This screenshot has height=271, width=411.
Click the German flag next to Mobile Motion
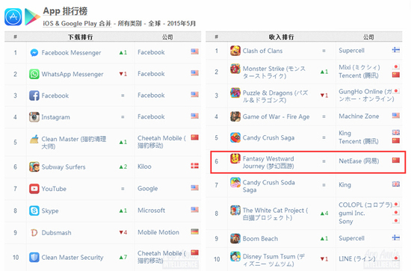(x=194, y=231)
